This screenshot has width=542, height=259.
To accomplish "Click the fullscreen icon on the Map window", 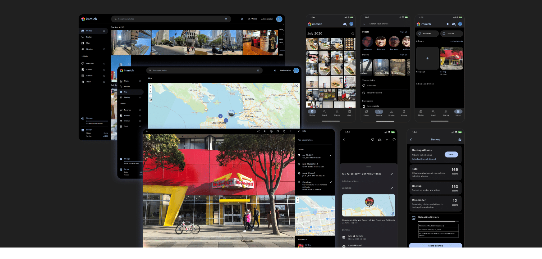I will [151, 100].
